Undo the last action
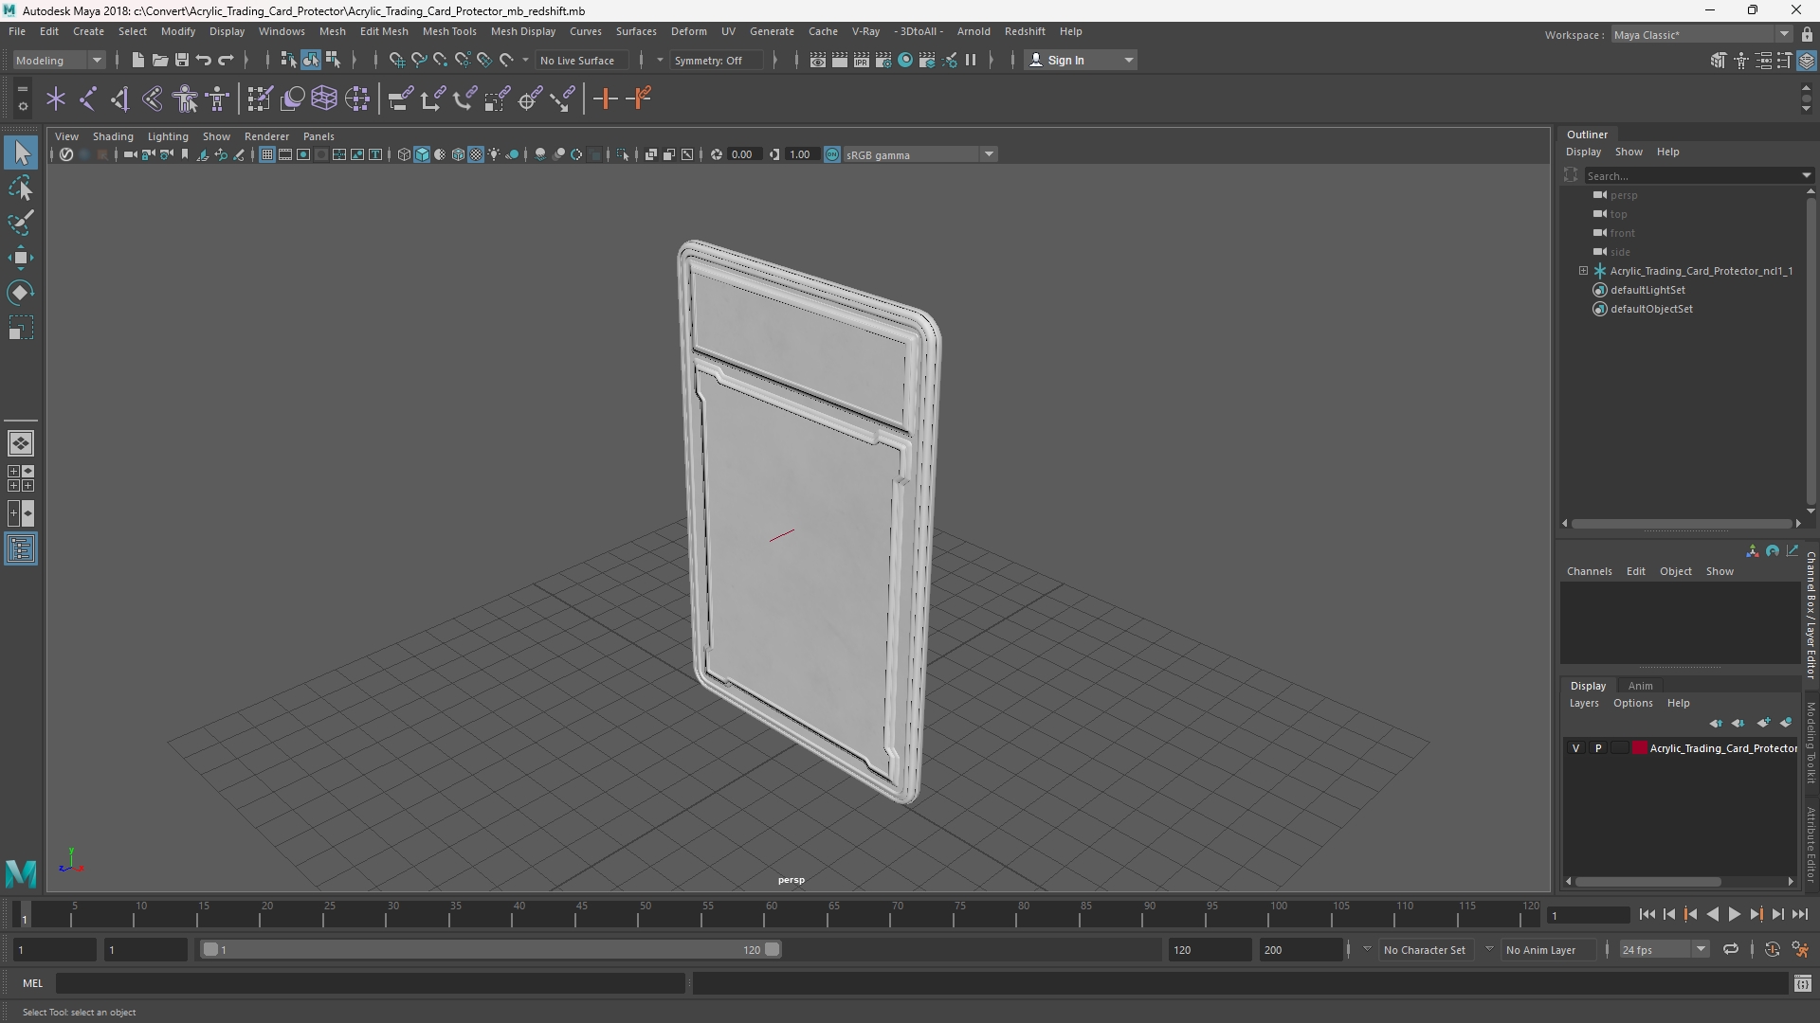 pos(203,60)
